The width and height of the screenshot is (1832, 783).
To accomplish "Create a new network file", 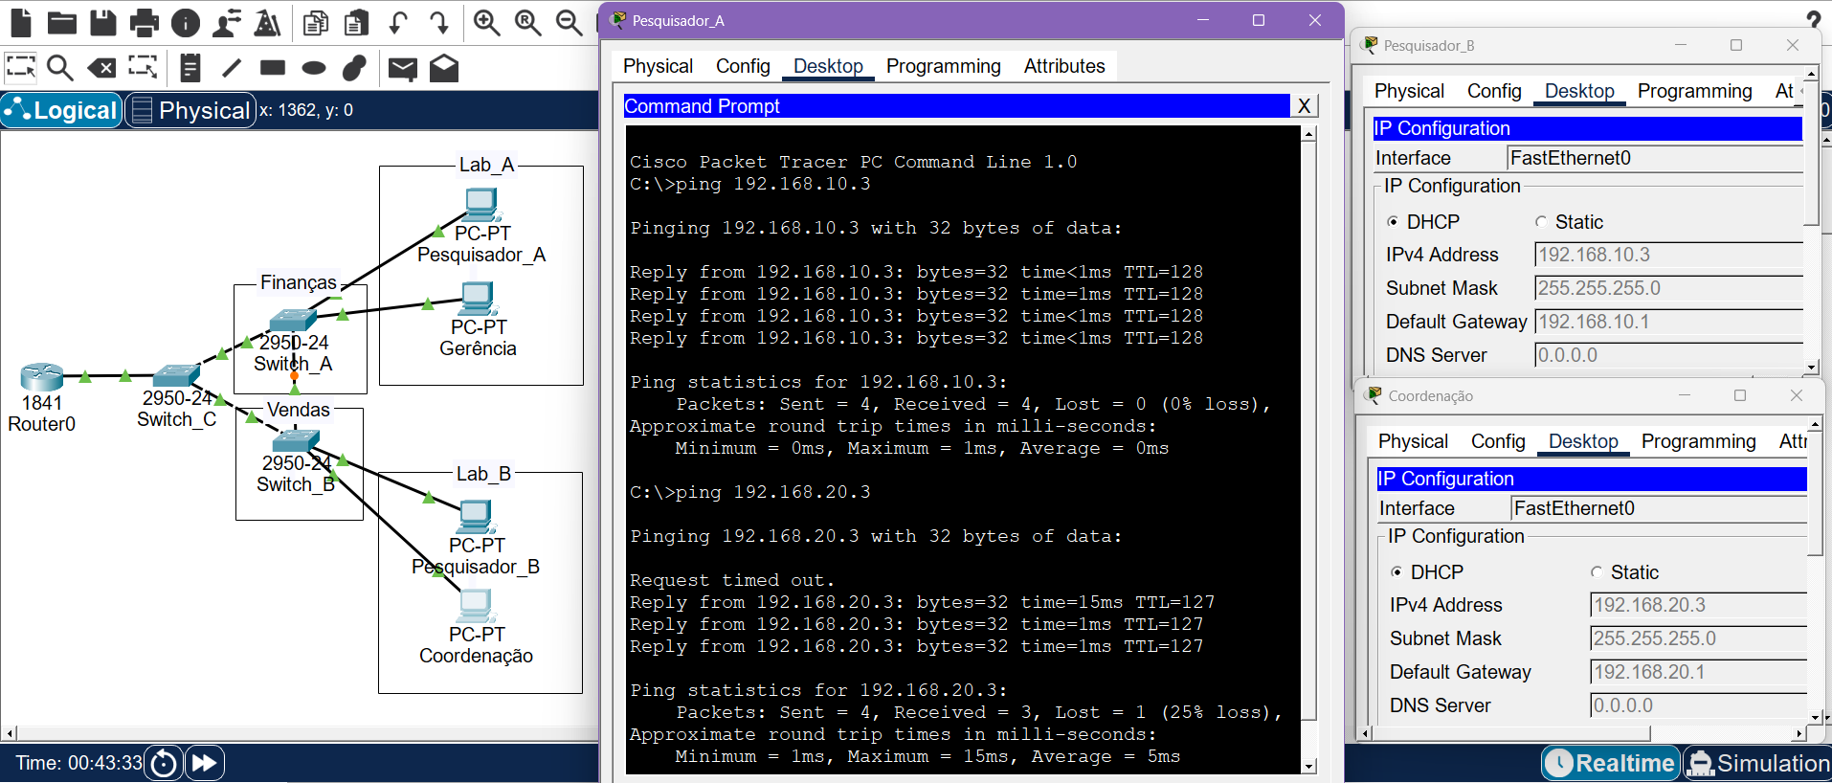I will pos(21,22).
